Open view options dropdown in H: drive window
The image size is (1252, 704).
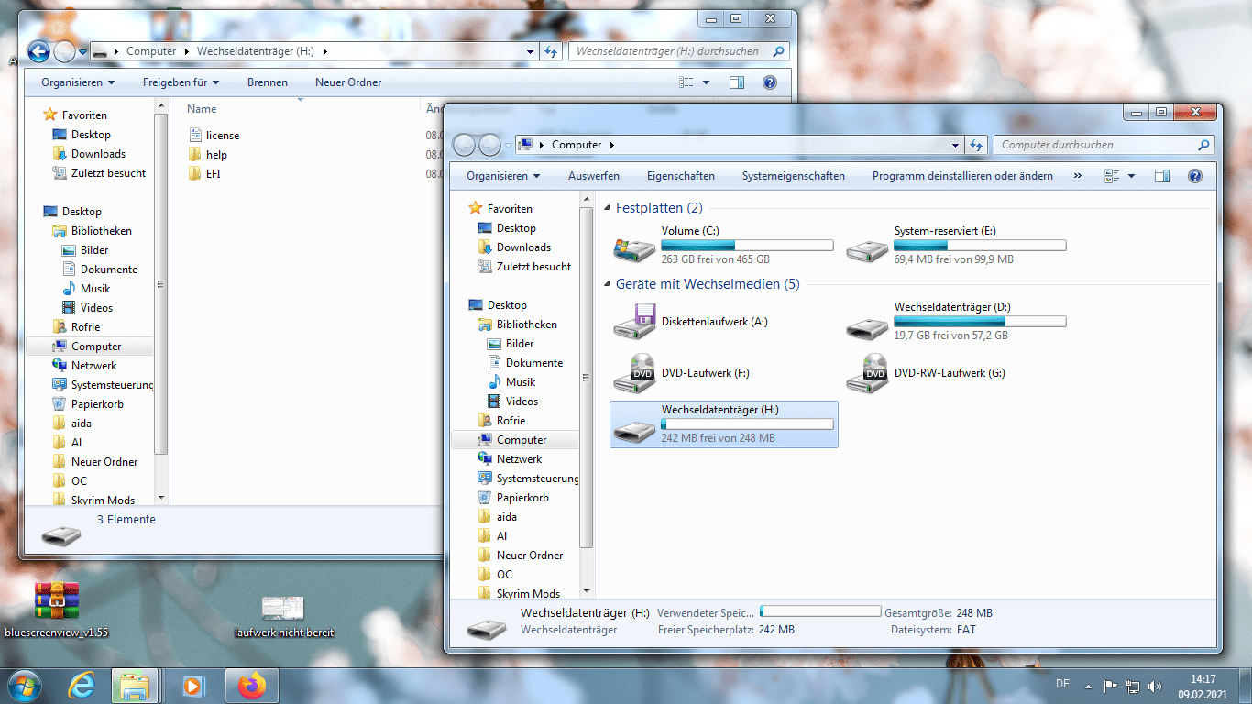[706, 82]
